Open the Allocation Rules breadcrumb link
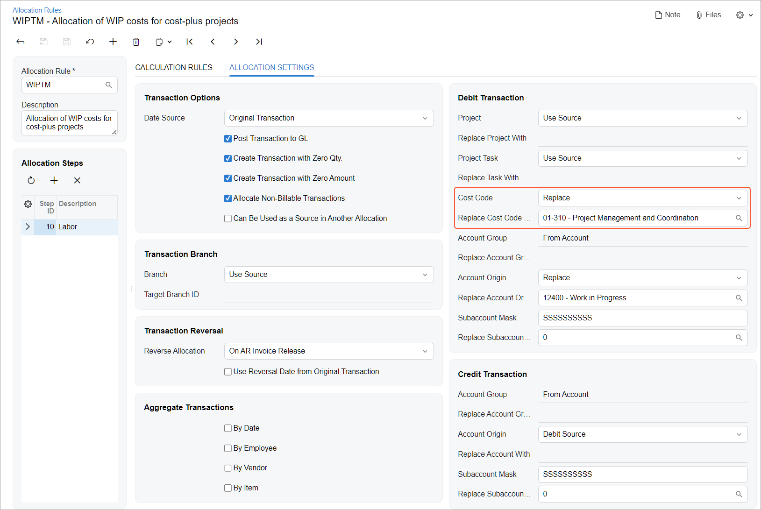 pyautogui.click(x=37, y=10)
